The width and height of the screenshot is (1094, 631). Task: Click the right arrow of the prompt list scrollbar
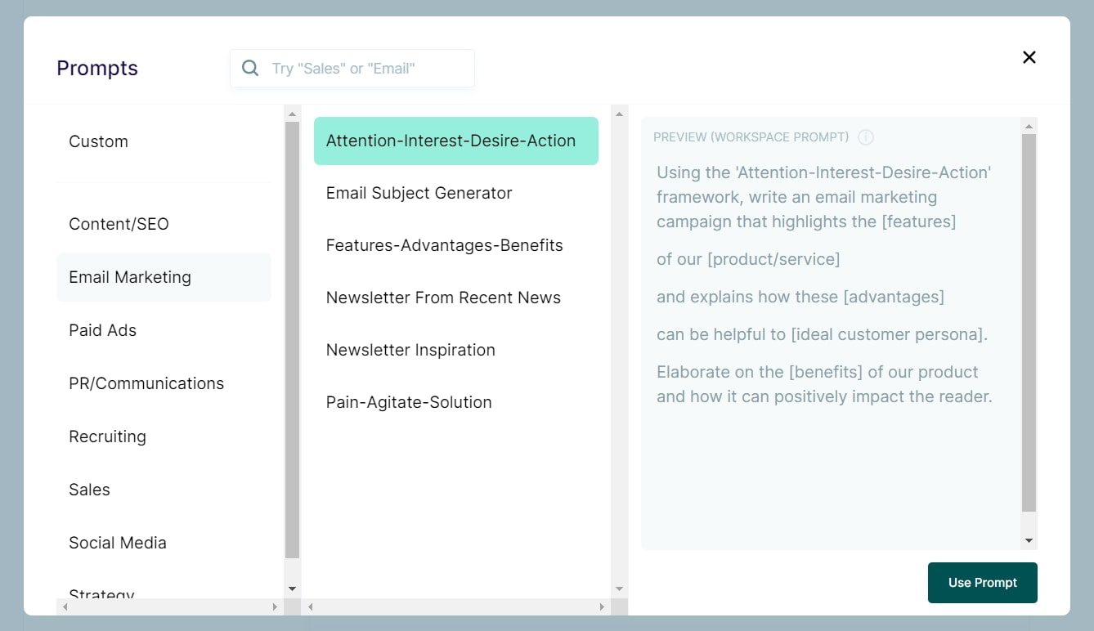(600, 607)
